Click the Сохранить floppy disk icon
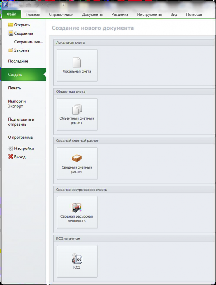 (11, 33)
